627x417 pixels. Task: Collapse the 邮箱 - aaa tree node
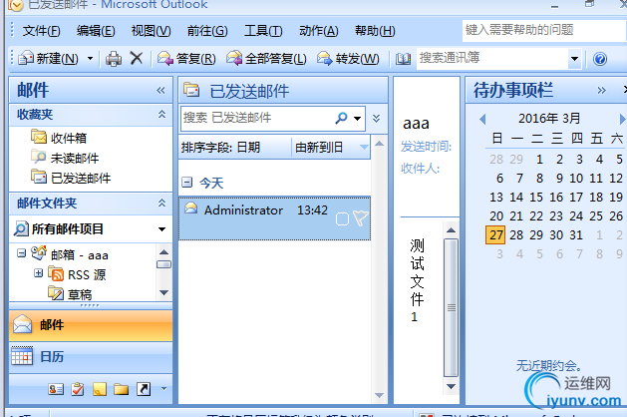pos(21,253)
